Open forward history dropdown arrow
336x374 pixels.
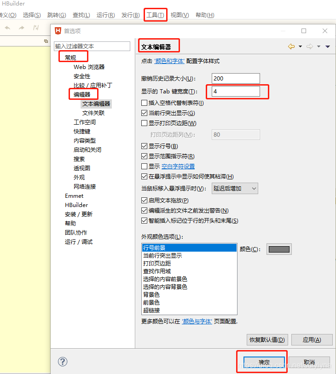pos(319,46)
